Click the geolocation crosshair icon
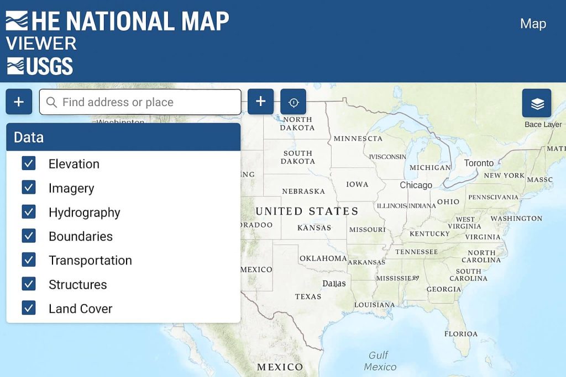566x377 pixels. (294, 102)
